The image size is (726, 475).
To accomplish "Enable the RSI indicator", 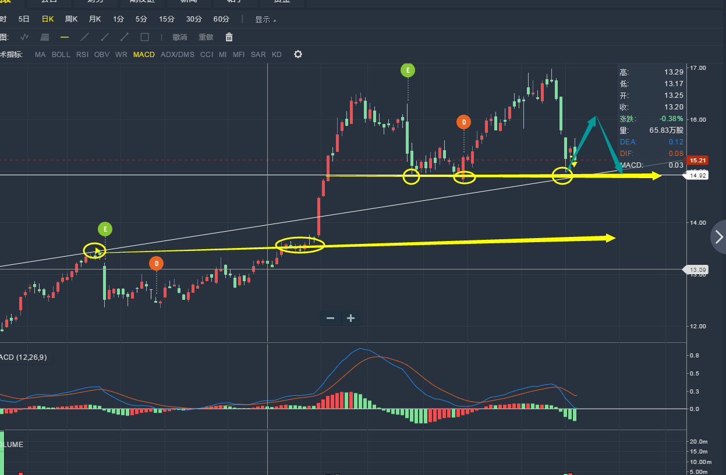I will pyautogui.click(x=82, y=54).
